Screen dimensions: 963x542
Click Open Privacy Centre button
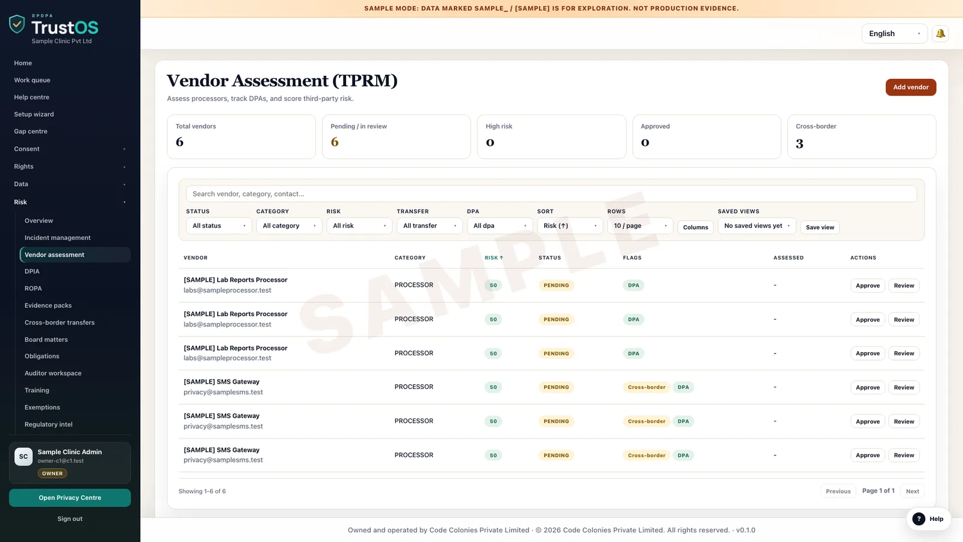coord(70,498)
